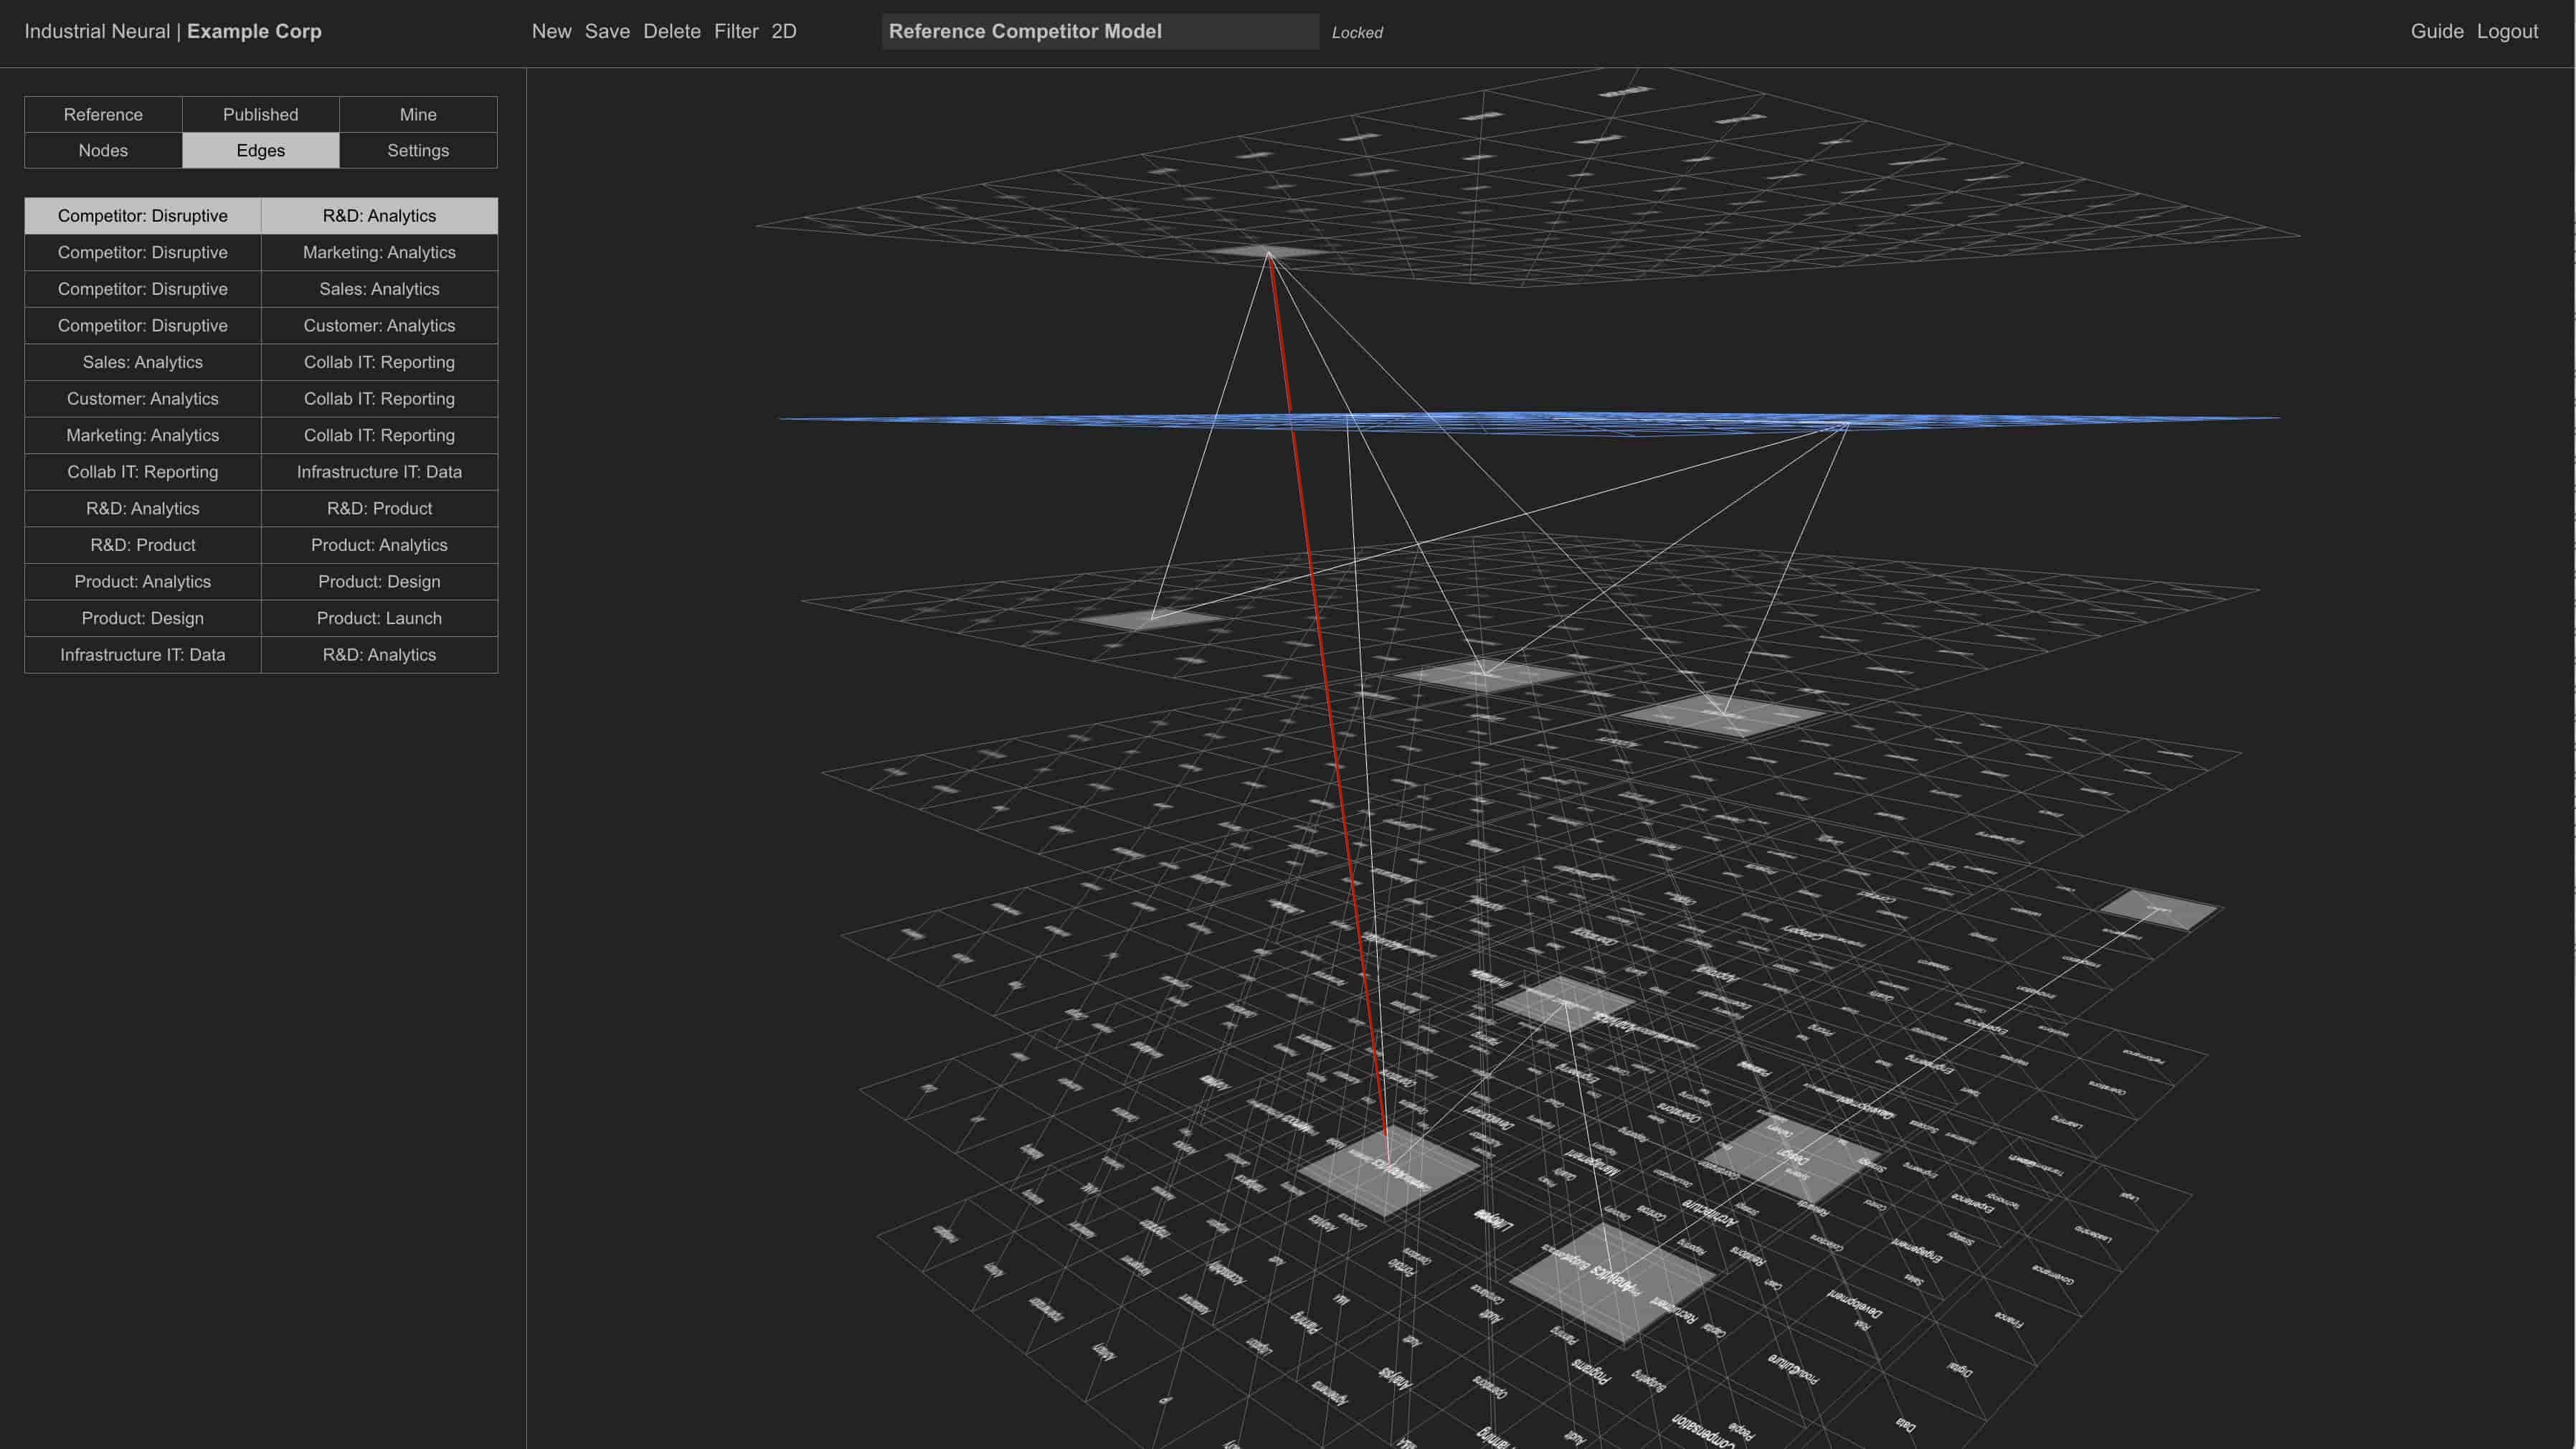The height and width of the screenshot is (1449, 2576).
Task: Click Delete in the top toolbar
Action: 671,31
